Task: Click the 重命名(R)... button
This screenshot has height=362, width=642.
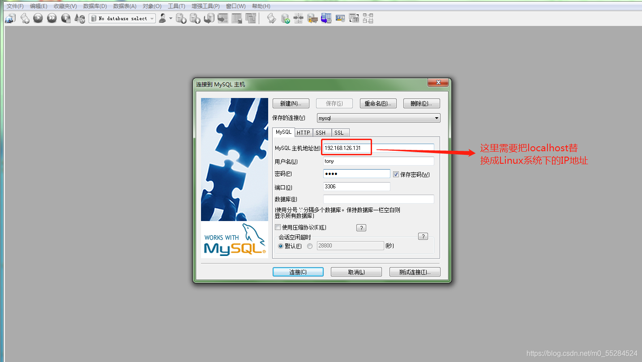Action: pos(378,103)
